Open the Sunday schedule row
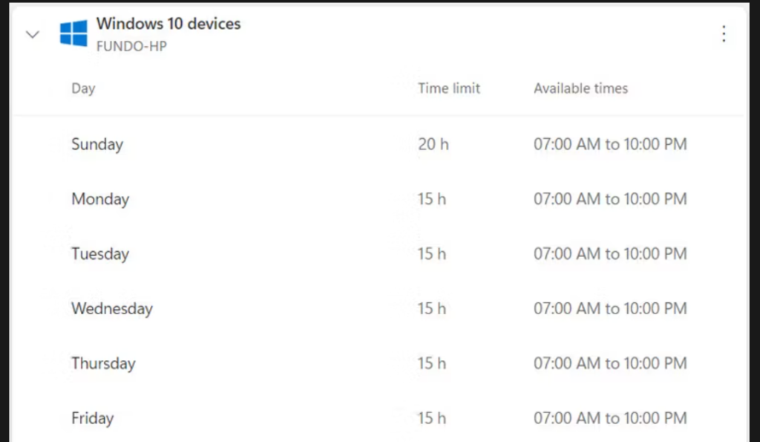Viewport: 760px width, 442px height. tap(97, 144)
